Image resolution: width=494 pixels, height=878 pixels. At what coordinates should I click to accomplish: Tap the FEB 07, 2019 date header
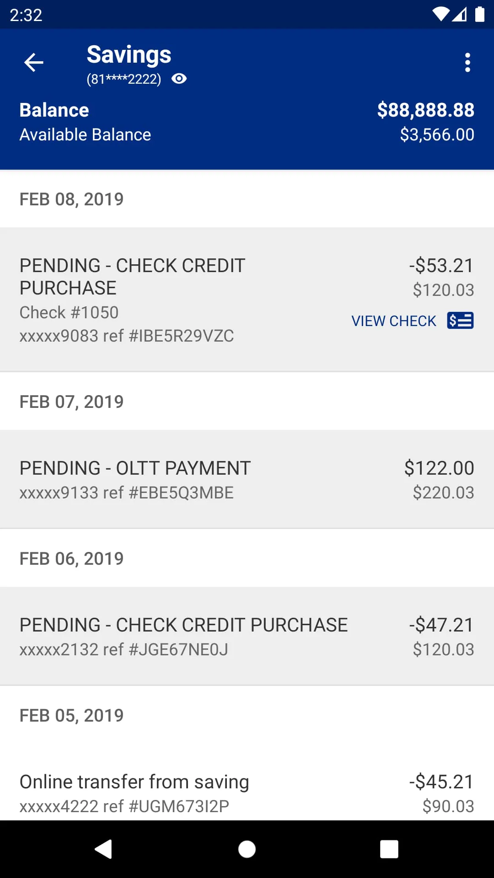(x=72, y=402)
